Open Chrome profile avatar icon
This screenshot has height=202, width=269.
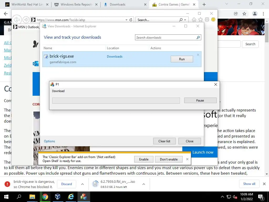pyautogui.click(x=255, y=14)
